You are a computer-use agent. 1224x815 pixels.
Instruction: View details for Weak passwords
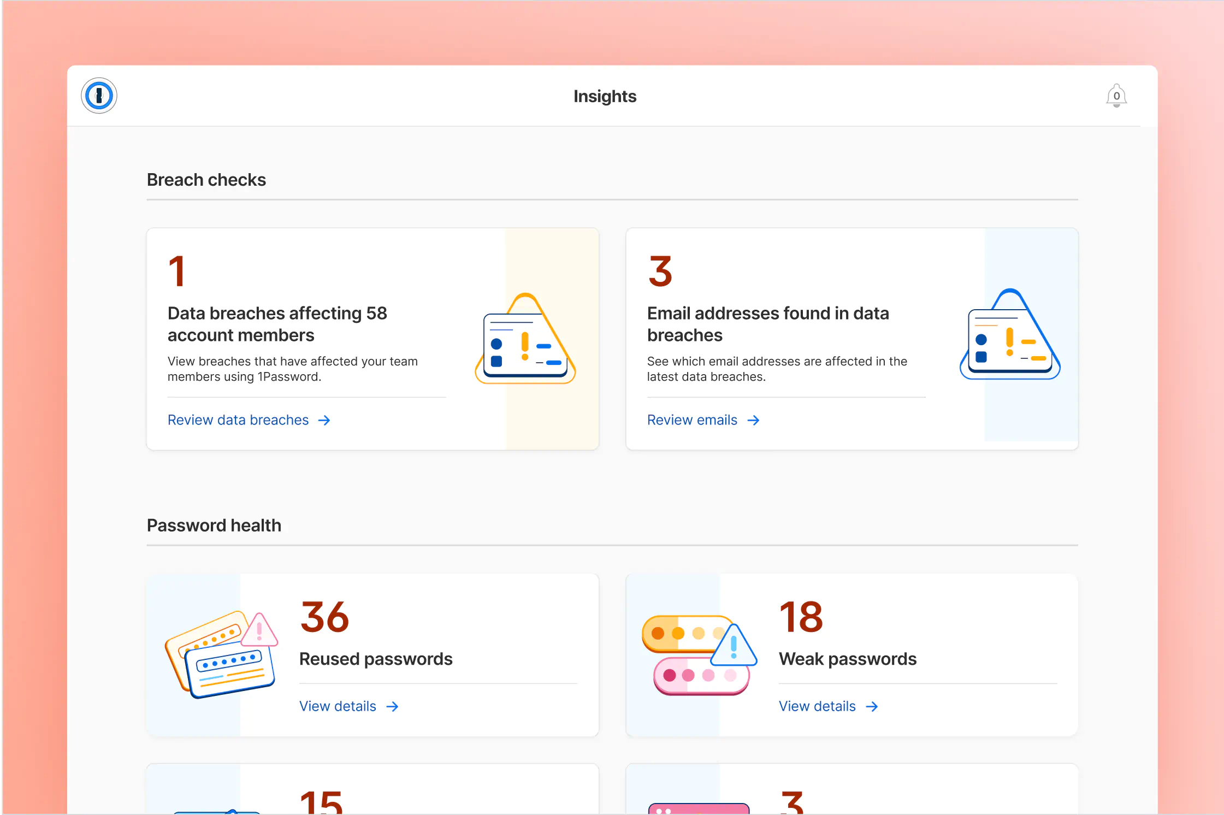(x=817, y=707)
